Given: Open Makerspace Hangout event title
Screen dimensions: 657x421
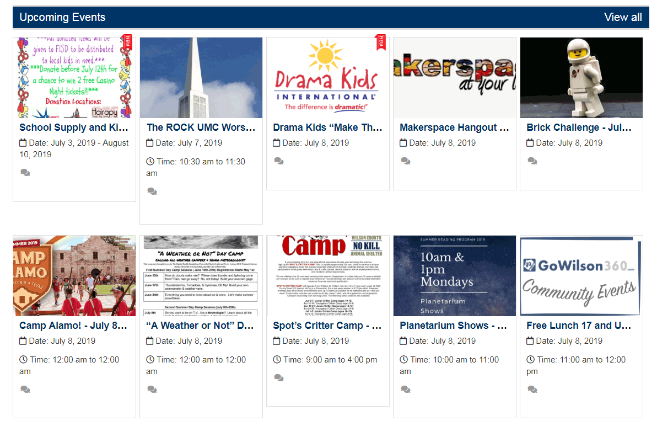Looking at the screenshot, I should point(454,127).
